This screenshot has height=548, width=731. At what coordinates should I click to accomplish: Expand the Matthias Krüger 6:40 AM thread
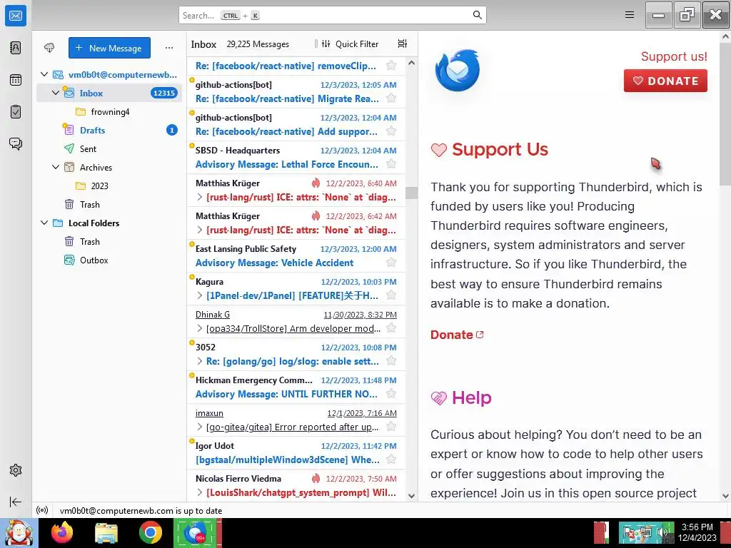200,197
